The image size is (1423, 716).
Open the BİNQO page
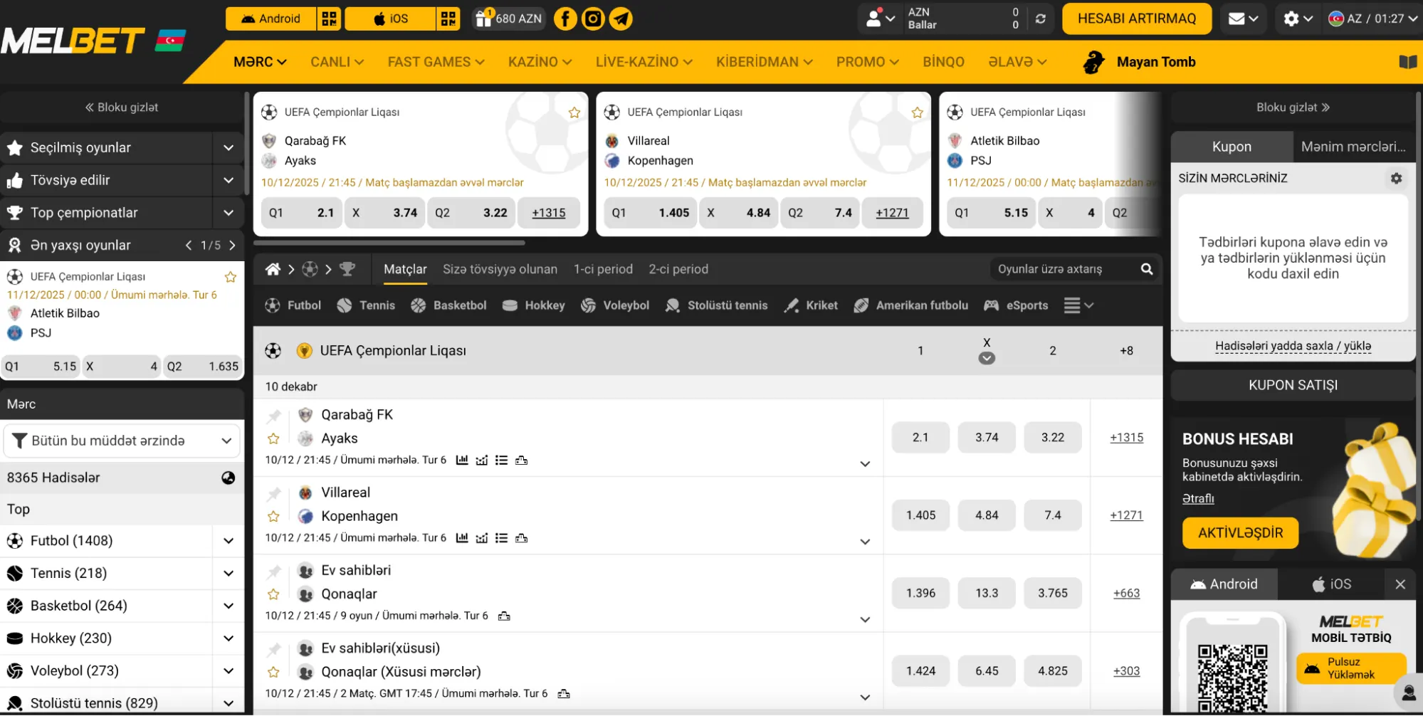click(943, 62)
